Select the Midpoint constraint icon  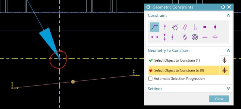[175, 37]
